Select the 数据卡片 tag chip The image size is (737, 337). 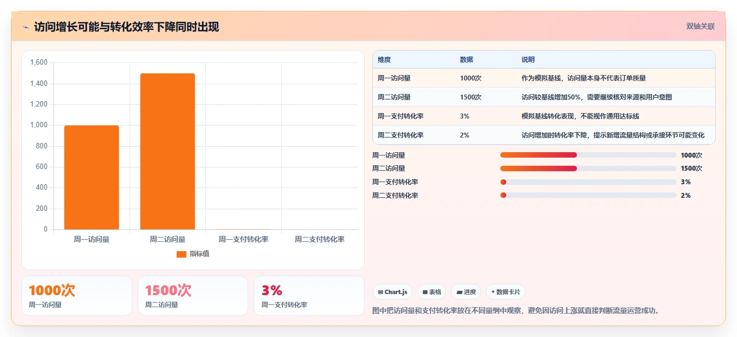505,292
